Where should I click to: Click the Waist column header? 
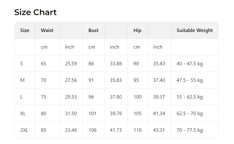click(x=47, y=30)
